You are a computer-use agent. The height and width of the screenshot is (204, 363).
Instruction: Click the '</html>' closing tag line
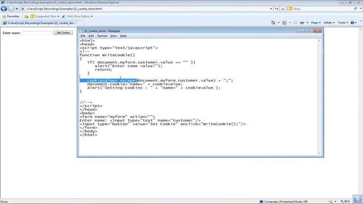click(x=88, y=135)
